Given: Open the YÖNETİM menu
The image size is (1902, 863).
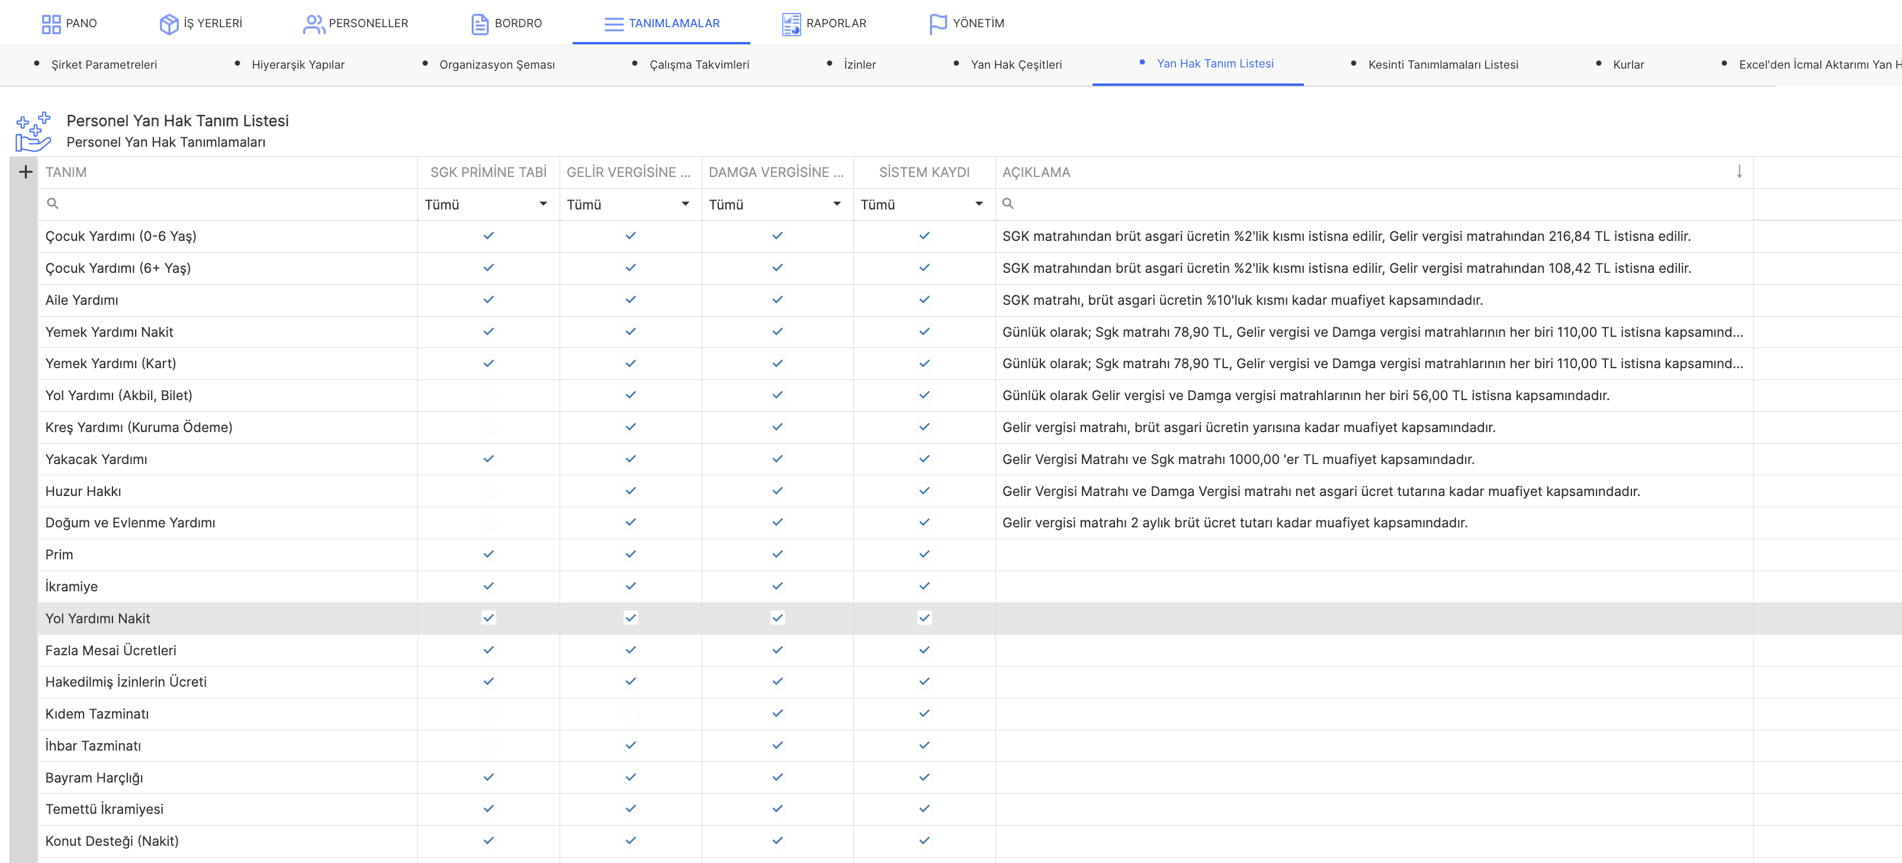Looking at the screenshot, I should point(966,24).
